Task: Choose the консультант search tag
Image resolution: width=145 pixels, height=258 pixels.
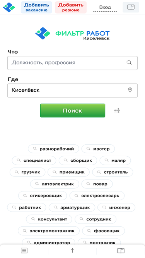Action: 49,219
